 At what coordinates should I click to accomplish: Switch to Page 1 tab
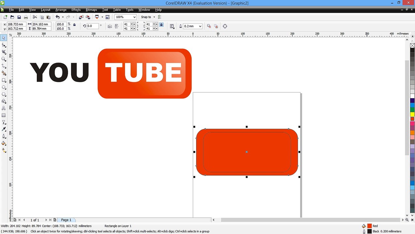tap(66, 220)
